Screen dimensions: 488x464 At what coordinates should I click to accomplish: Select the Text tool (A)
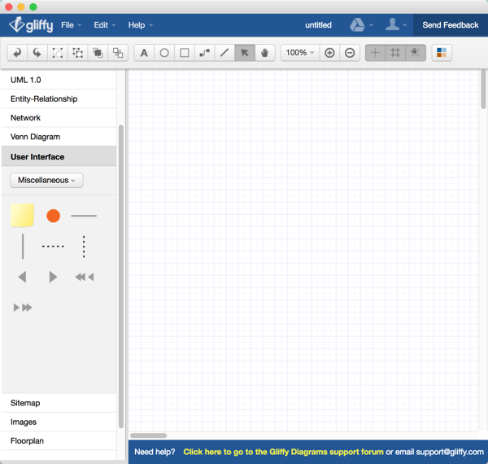[144, 53]
